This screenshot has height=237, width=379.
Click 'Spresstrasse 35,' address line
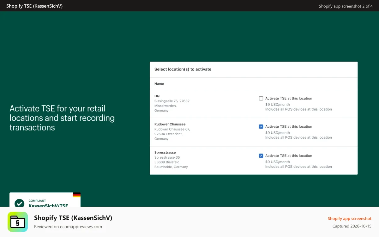coord(167,157)
